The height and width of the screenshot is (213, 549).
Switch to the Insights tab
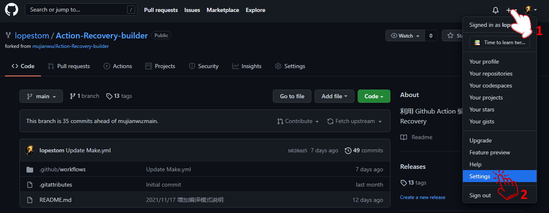tap(247, 66)
